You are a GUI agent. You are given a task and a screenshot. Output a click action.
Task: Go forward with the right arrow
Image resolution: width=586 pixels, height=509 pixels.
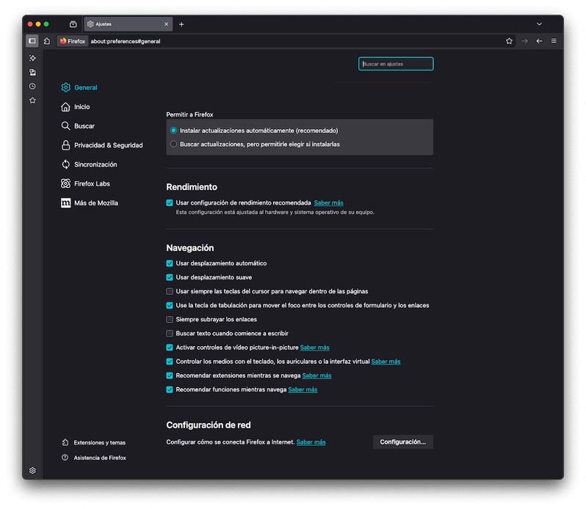525,41
